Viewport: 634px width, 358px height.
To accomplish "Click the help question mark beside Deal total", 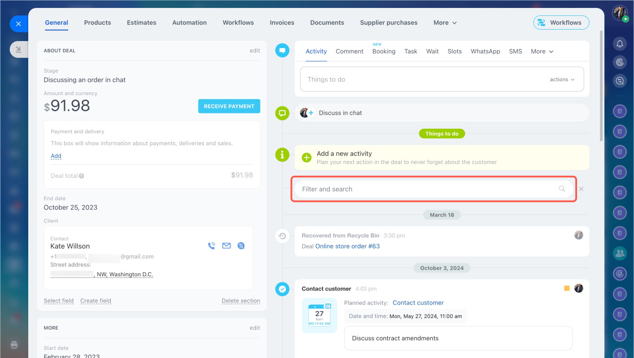I will click(81, 176).
